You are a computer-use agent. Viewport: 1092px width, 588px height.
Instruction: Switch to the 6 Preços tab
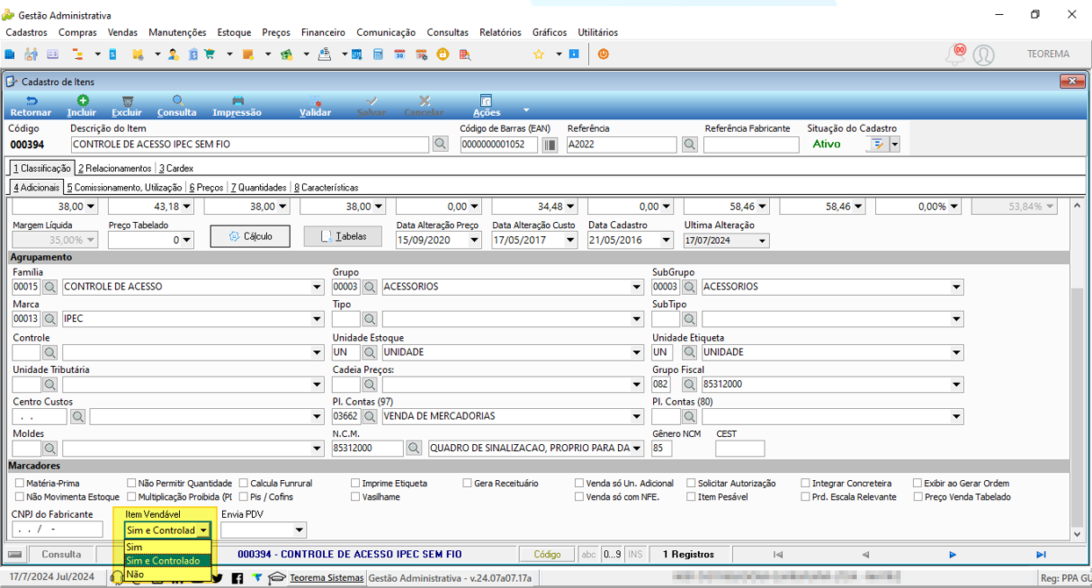206,187
